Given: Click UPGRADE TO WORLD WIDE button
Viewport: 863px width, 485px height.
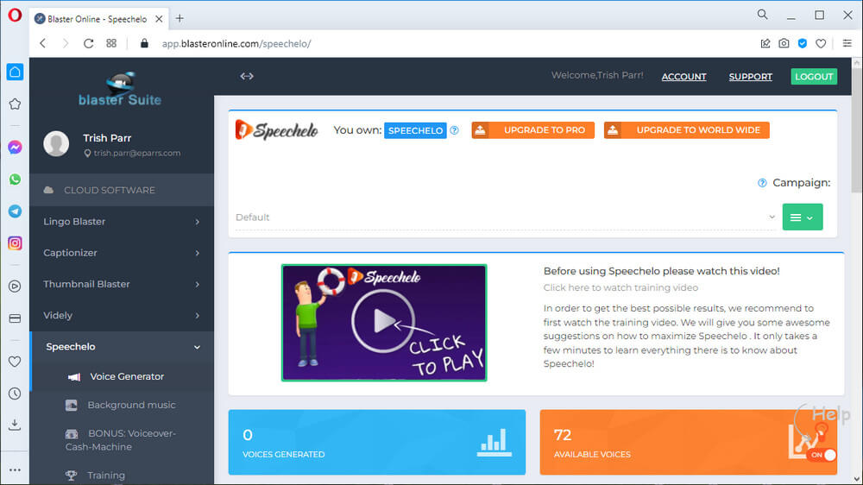Looking at the screenshot, I should pos(686,130).
